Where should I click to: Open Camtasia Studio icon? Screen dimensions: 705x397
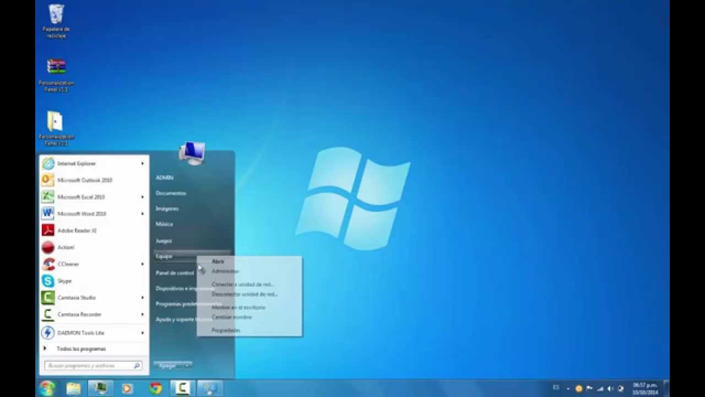[48, 298]
